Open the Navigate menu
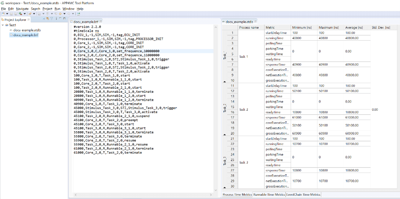The image size is (400, 199). point(22,9)
